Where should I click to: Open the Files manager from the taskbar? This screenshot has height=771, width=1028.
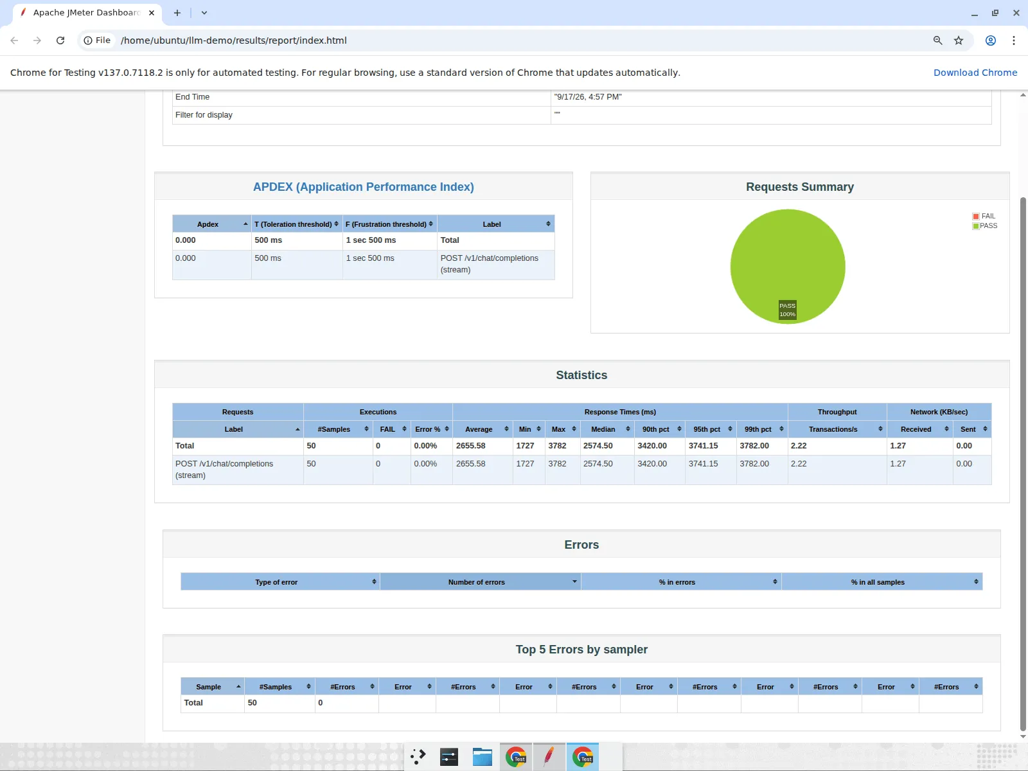[482, 757]
